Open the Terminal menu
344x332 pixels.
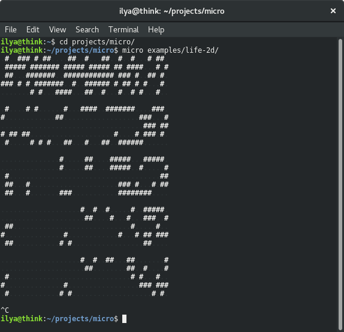click(123, 29)
